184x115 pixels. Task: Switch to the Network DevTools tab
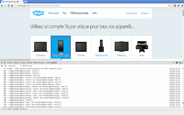pos(17,63)
